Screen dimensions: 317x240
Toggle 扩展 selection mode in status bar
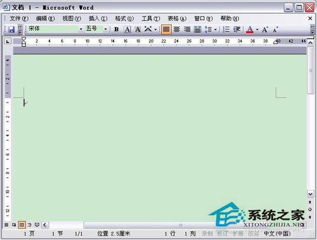tap(238, 234)
